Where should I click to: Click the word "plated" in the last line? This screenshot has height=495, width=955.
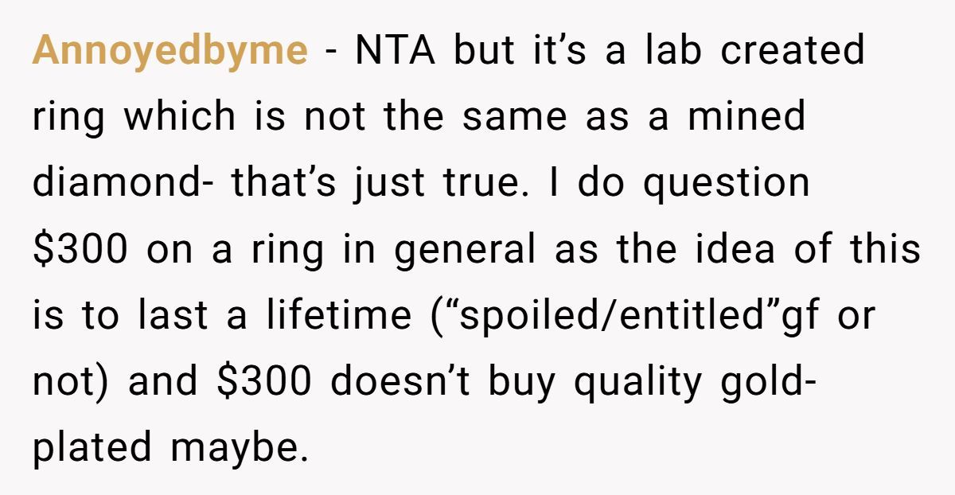pos(92,446)
